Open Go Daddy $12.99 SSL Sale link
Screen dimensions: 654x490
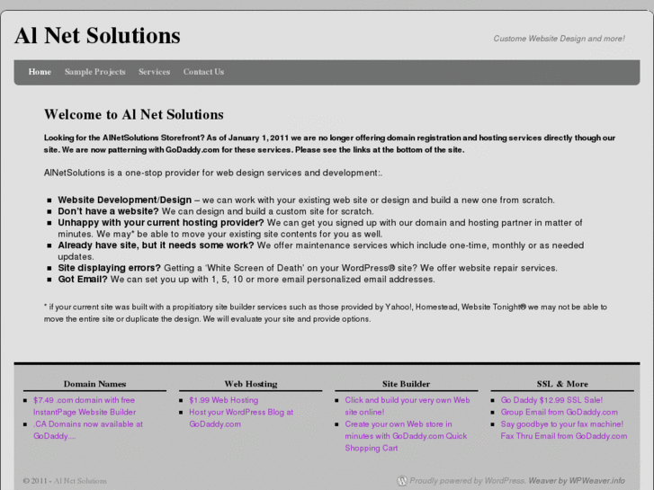(551, 400)
